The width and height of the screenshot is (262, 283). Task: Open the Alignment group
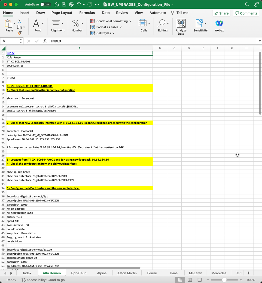tap(57, 26)
